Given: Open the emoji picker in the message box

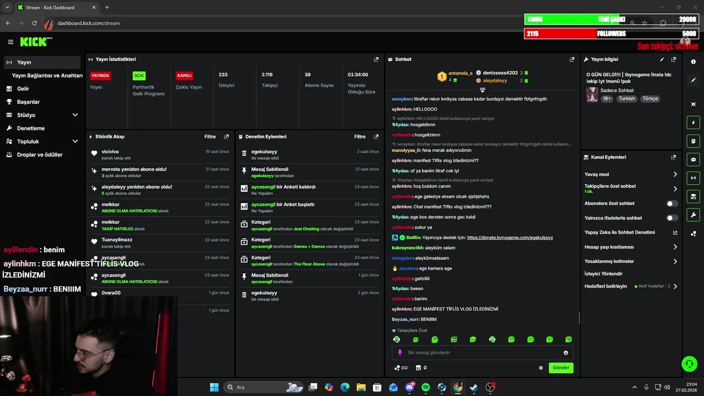Looking at the screenshot, I should (565, 353).
